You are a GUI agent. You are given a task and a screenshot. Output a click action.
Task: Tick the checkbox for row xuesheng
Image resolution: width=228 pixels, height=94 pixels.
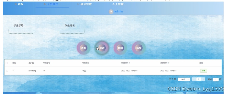tap(7, 71)
